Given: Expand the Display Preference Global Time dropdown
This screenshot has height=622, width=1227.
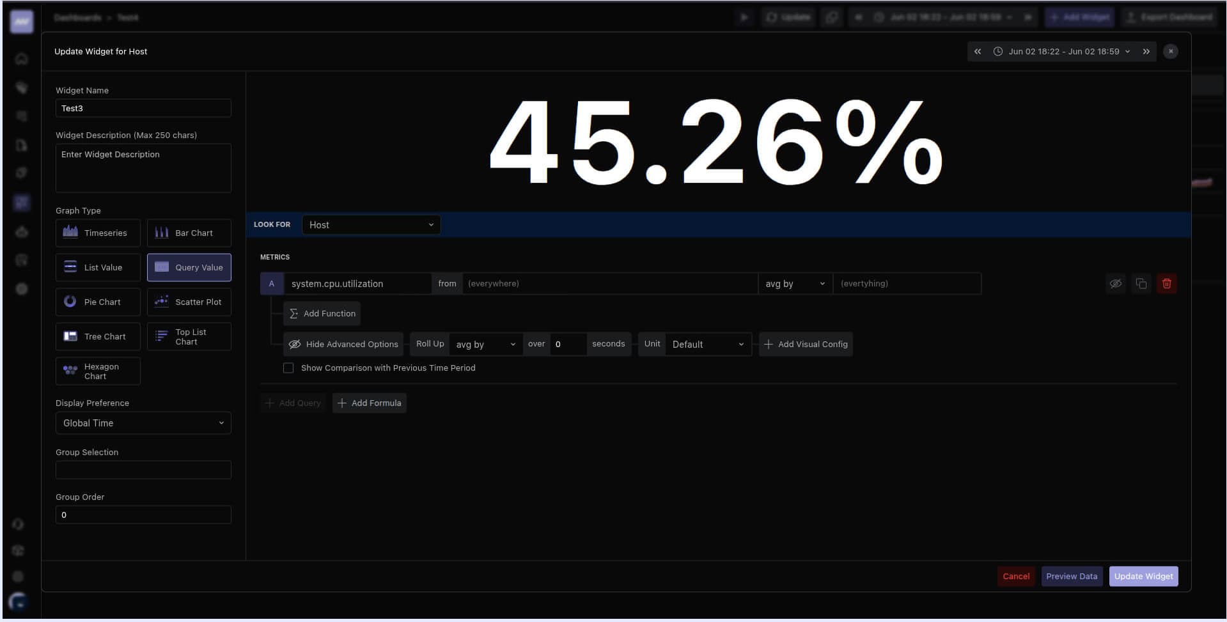Looking at the screenshot, I should click(143, 423).
